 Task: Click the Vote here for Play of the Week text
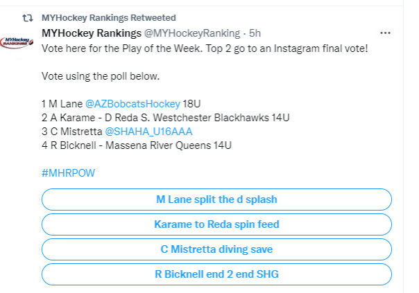[205, 48]
